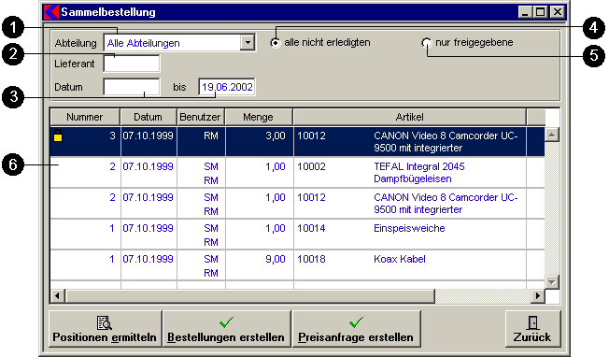
Task: Click Bestellungen erstellen button
Action: click(x=226, y=329)
